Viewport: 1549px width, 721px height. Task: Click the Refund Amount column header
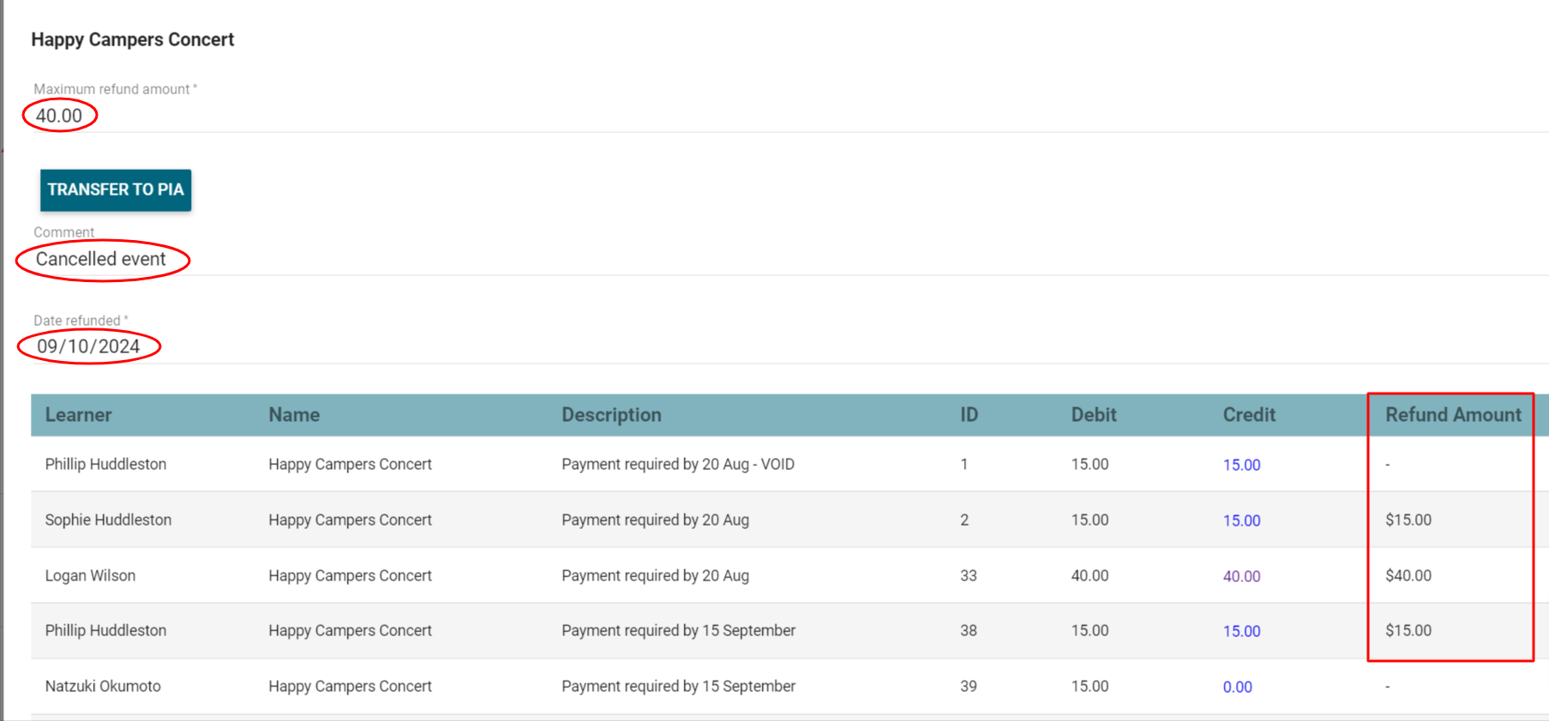tap(1452, 415)
